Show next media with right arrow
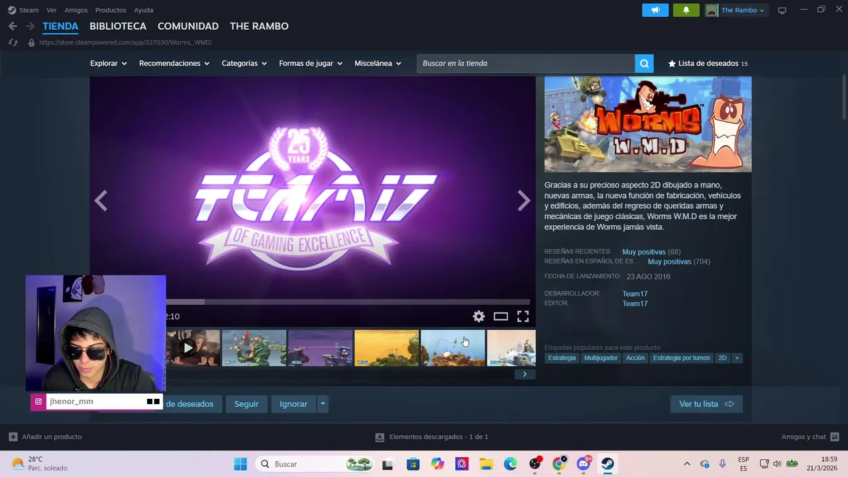This screenshot has width=848, height=477. tap(524, 201)
